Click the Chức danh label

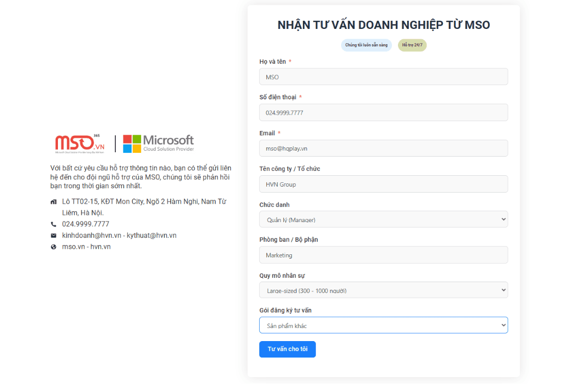(x=274, y=205)
